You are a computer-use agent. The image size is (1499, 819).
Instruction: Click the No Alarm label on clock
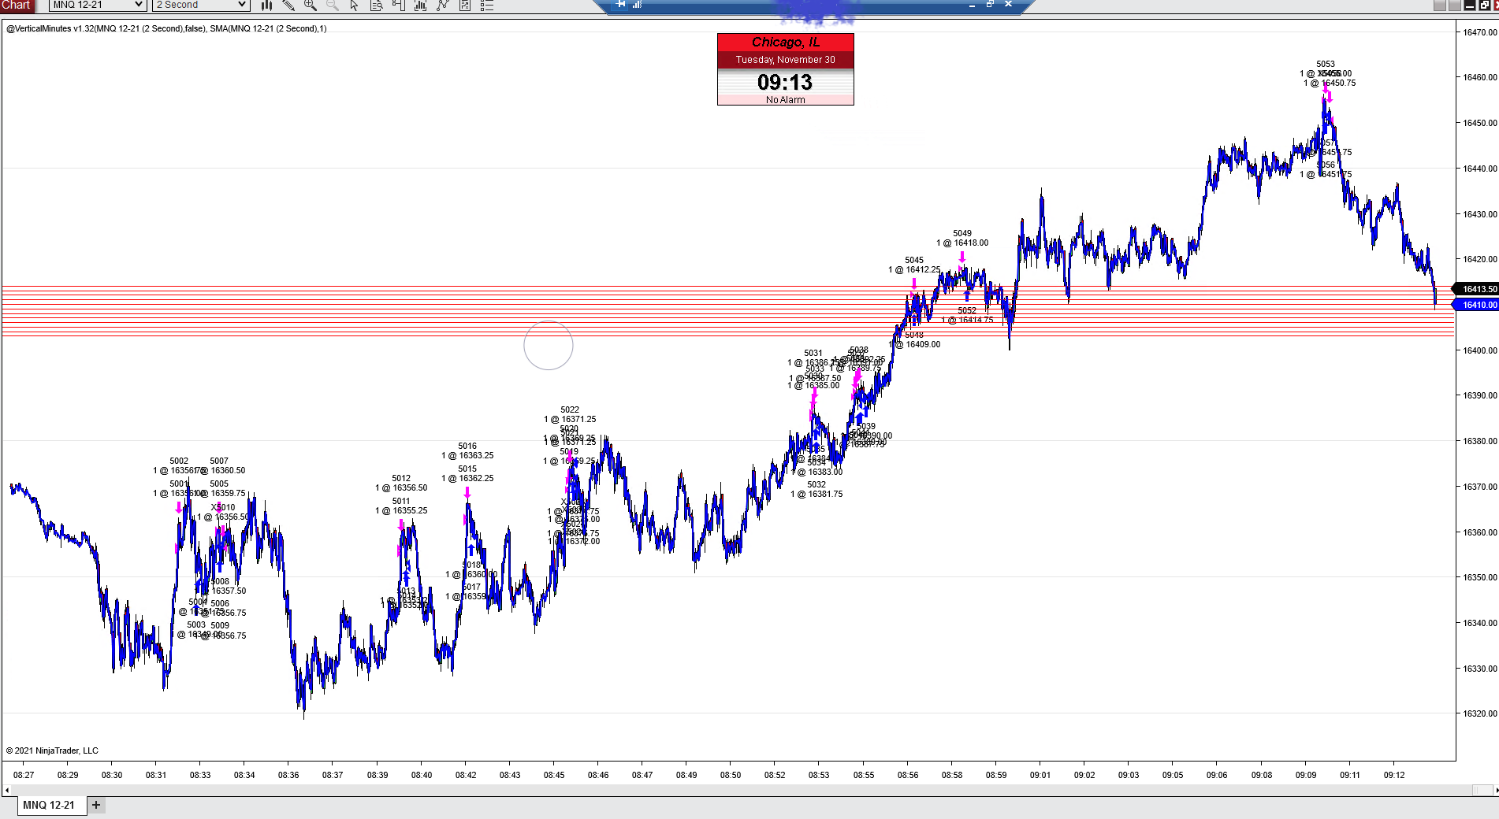click(786, 100)
